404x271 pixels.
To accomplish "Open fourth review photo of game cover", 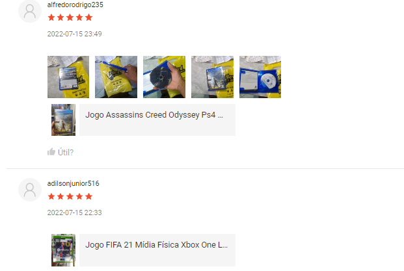I will tap(212, 77).
